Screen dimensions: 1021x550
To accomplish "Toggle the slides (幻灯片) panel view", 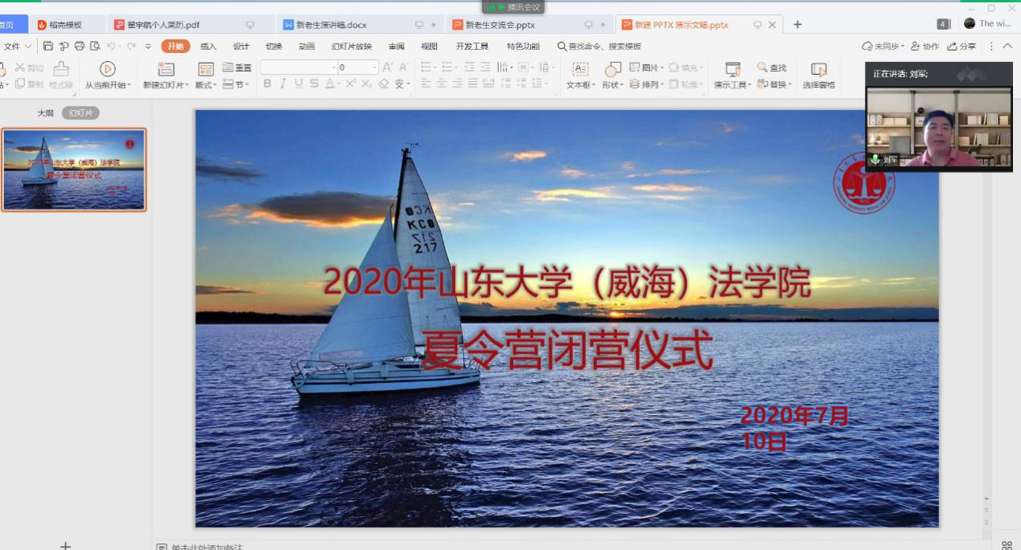I will click(80, 113).
